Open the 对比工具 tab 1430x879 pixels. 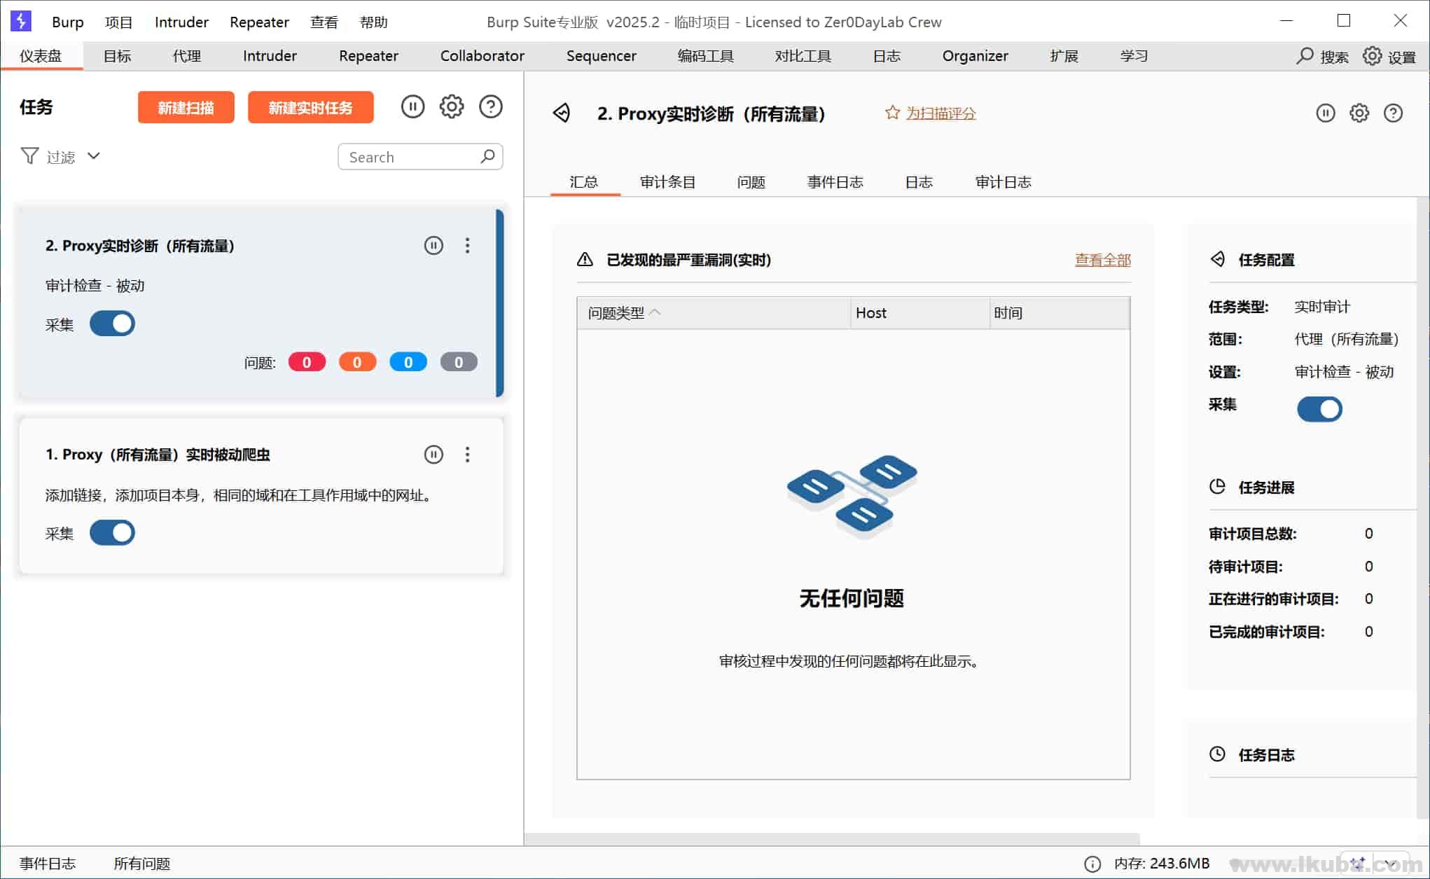click(x=803, y=56)
